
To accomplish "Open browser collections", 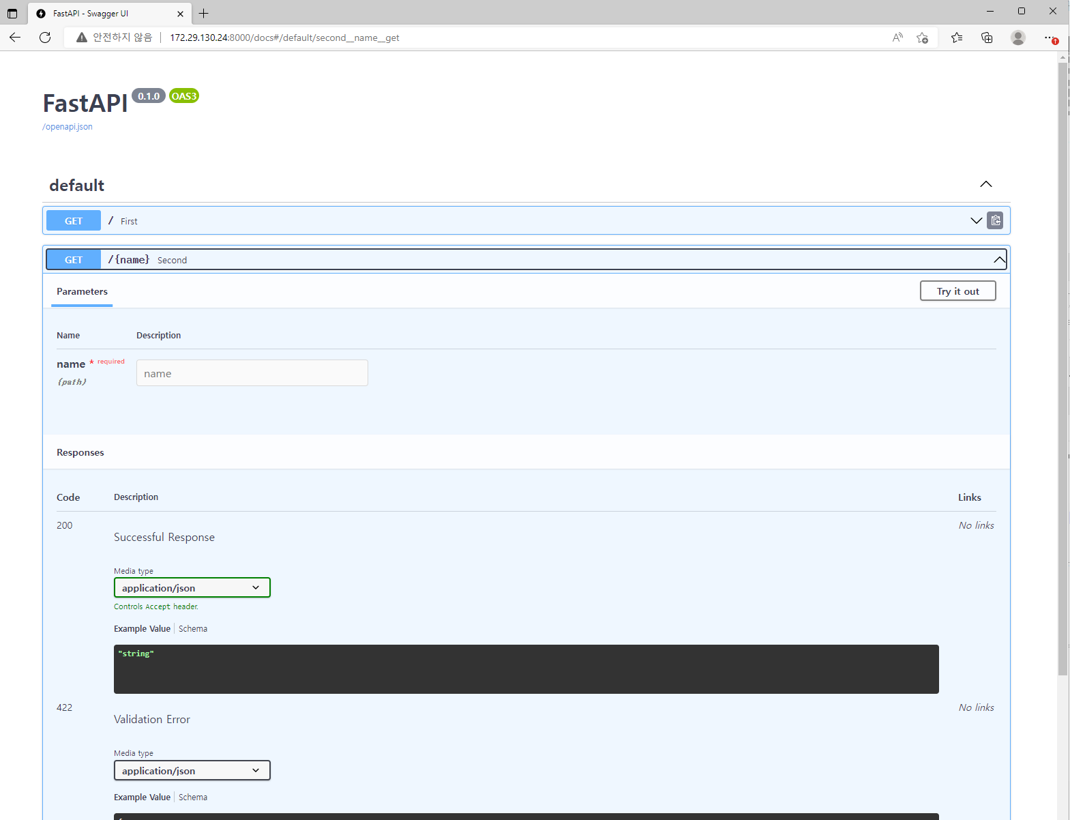I will pyautogui.click(x=987, y=38).
